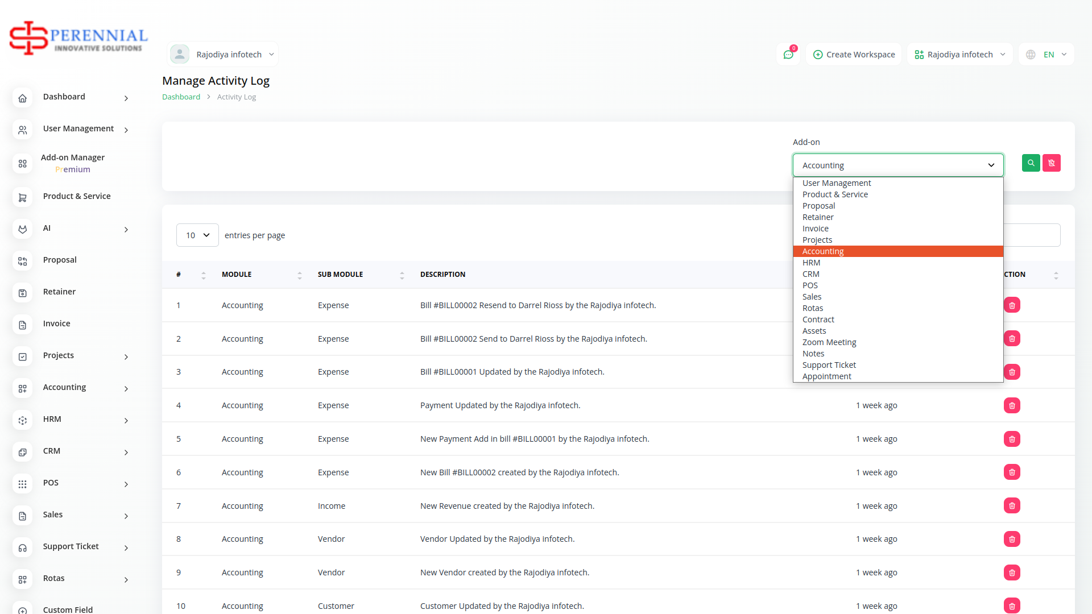Image resolution: width=1092 pixels, height=614 pixels.
Task: Open the EN language dropdown
Action: pyautogui.click(x=1046, y=55)
